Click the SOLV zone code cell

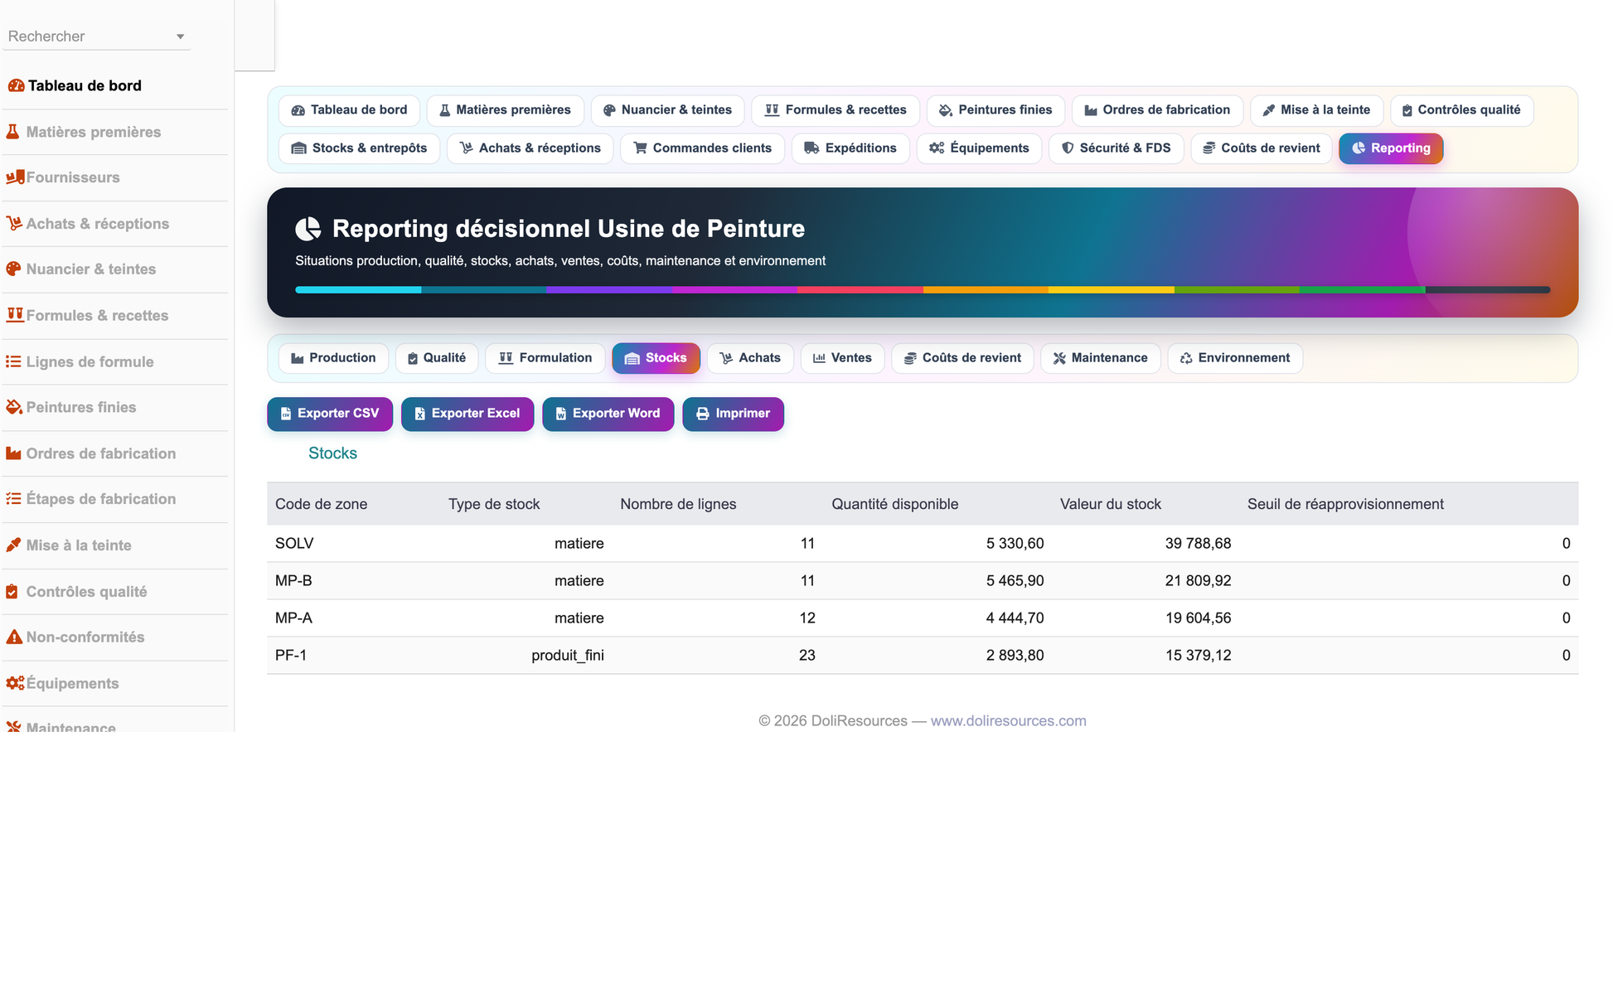pos(294,544)
